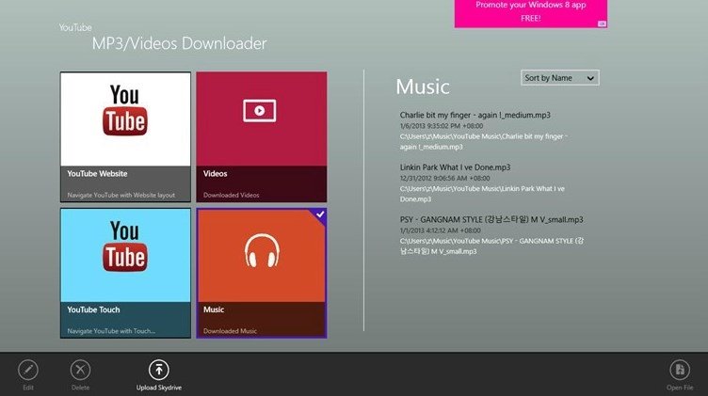Open the YouTube Website tile logo

click(x=125, y=110)
